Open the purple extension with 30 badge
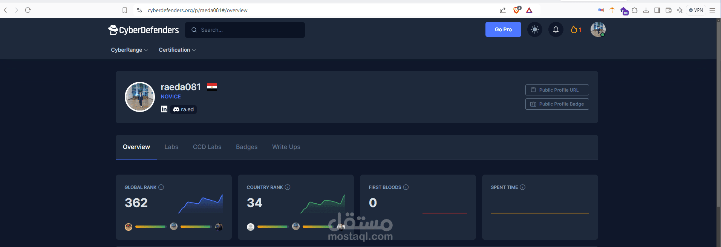The width and height of the screenshot is (721, 247). tap(624, 11)
